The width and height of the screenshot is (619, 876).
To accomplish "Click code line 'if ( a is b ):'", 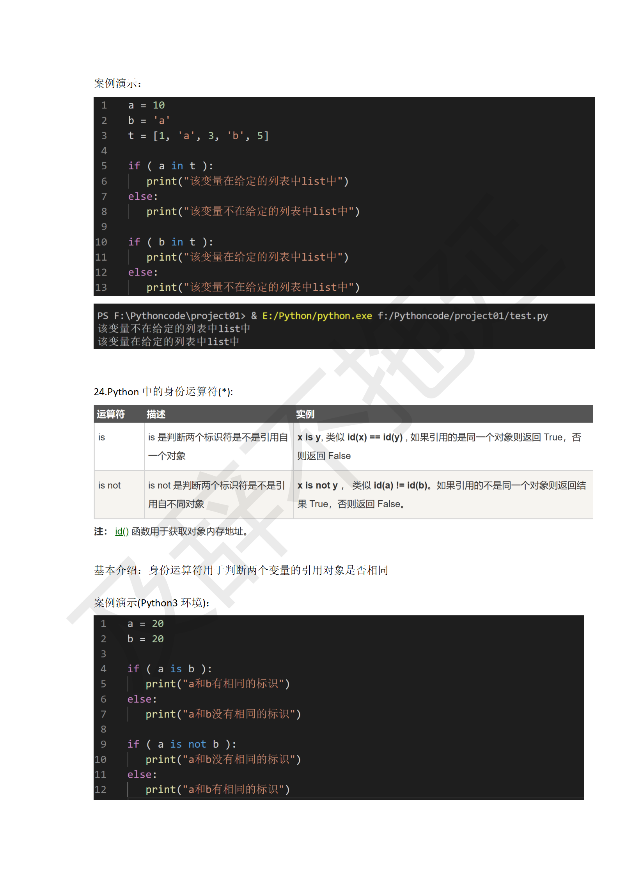I will pos(169,669).
